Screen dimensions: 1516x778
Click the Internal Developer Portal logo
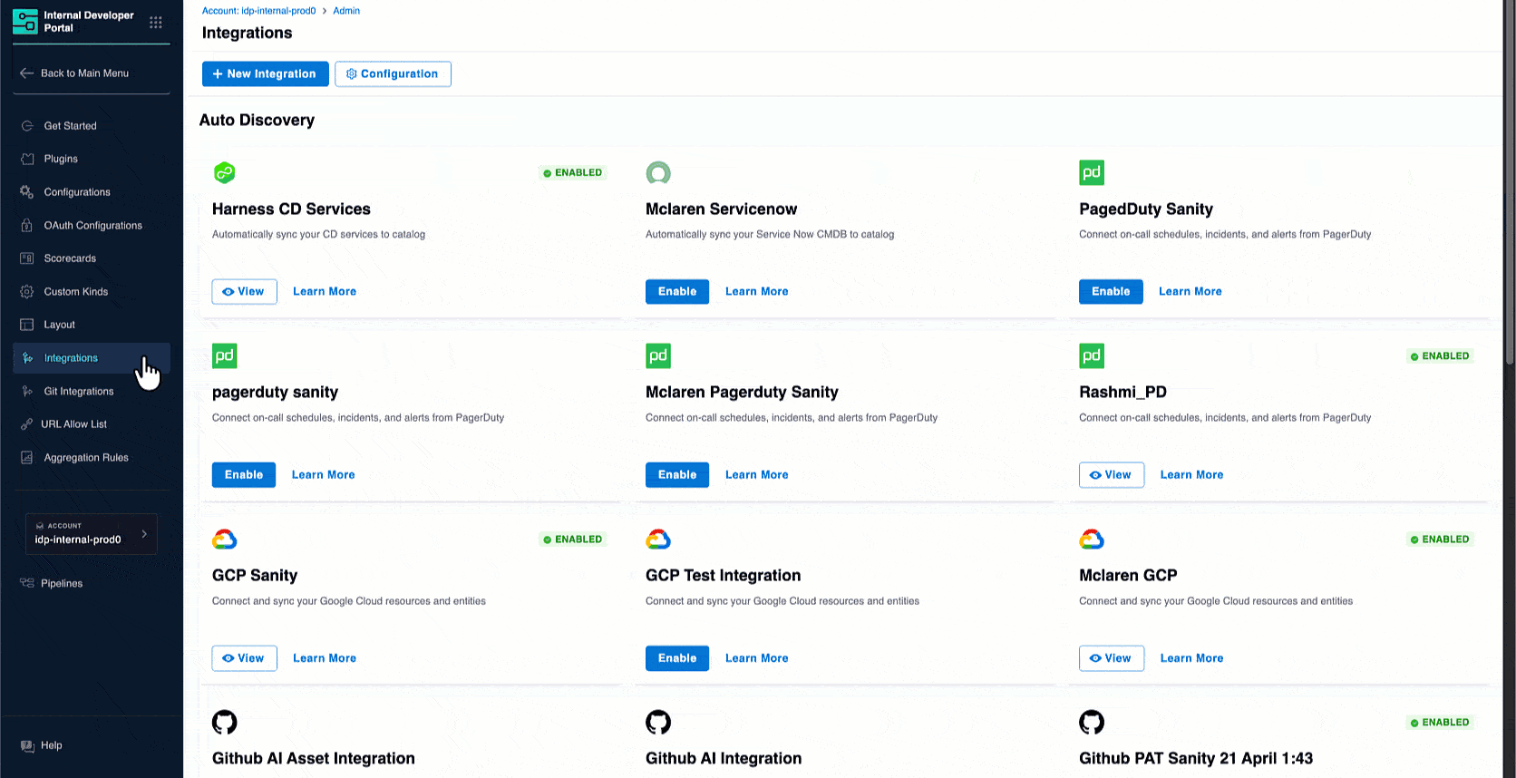click(25, 22)
